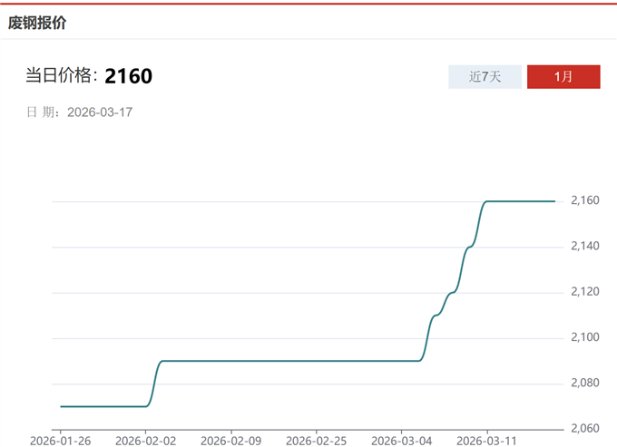The image size is (617, 447).
Task: Click the 2,160 y-axis label
Action: tap(584, 200)
